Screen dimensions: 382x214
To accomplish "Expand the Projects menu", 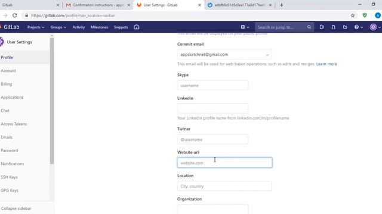I will (x=36, y=27).
